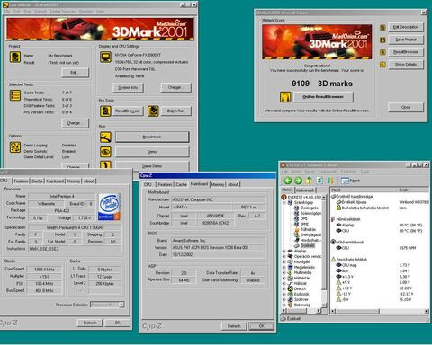Click Change under Display and CPU Settings
The width and height of the screenshot is (432, 345).
[x=175, y=88]
